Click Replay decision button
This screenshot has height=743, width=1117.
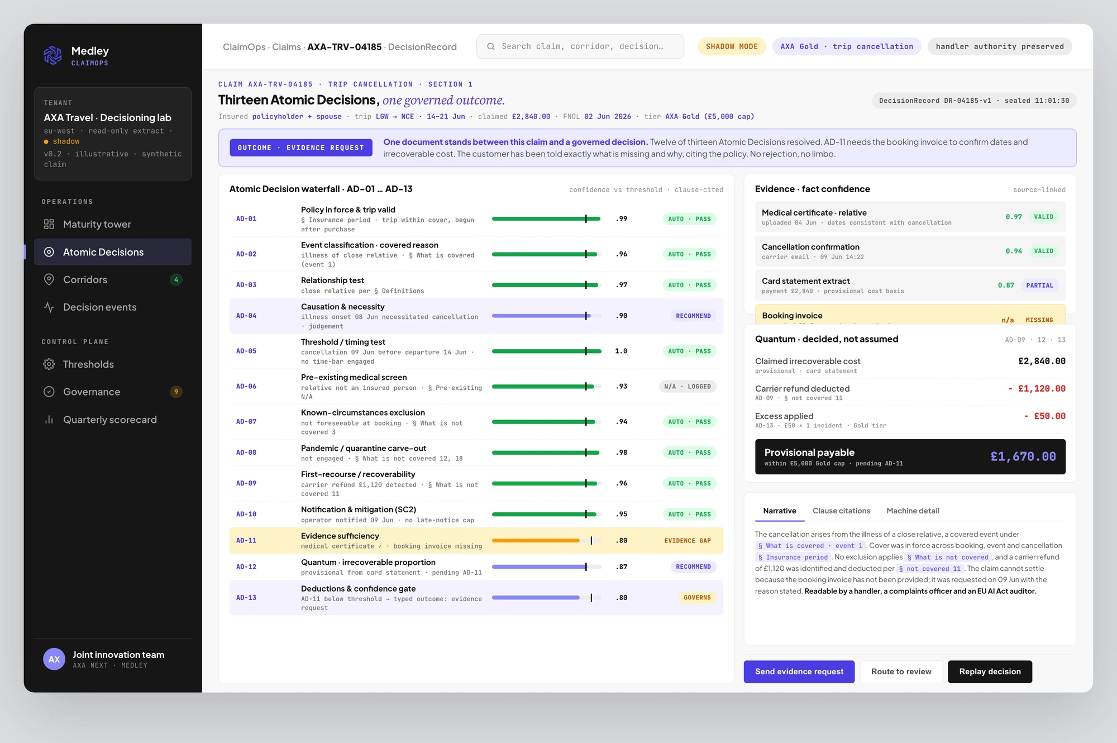[990, 671]
